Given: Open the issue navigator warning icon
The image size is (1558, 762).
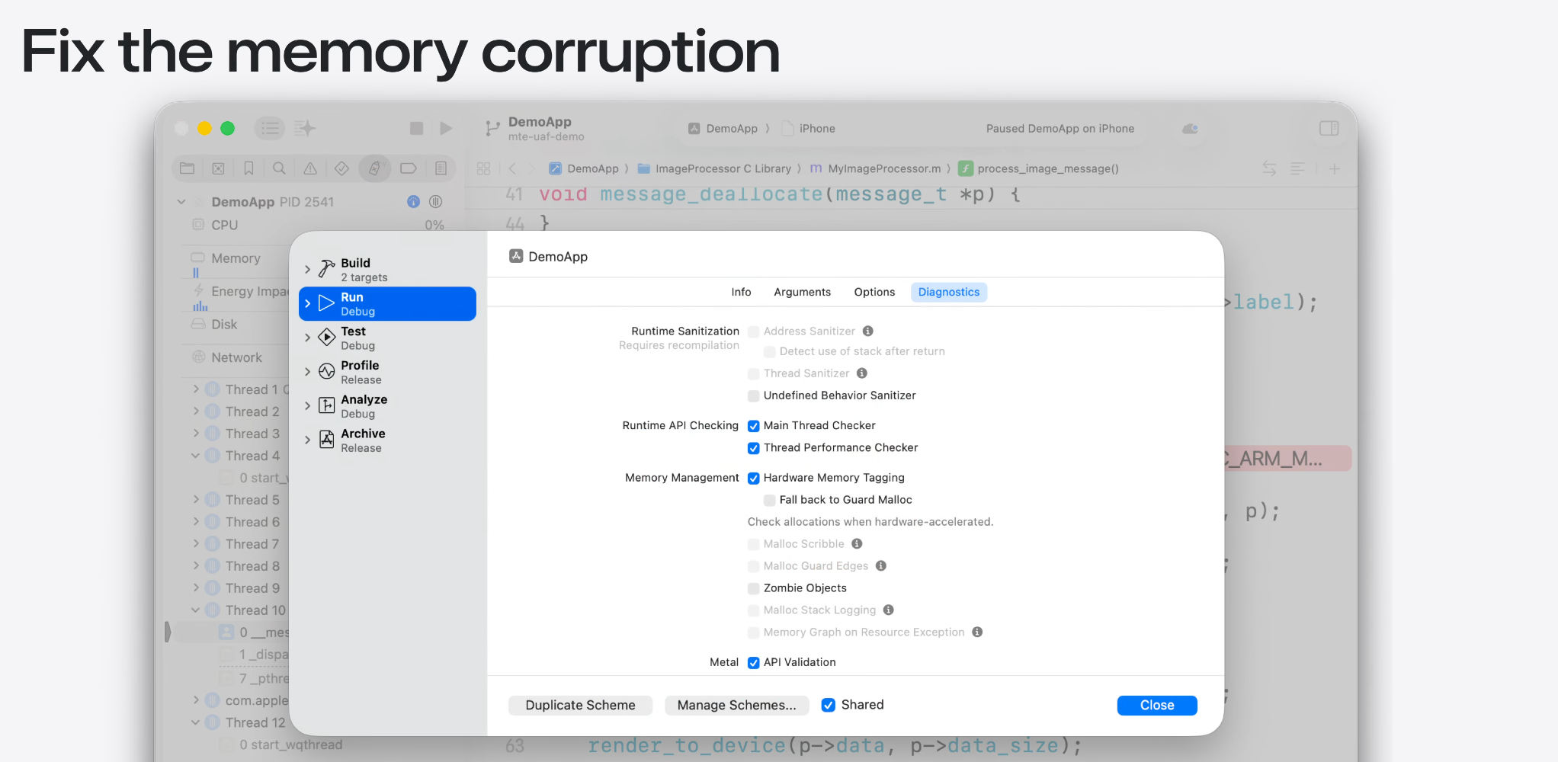Looking at the screenshot, I should pos(310,168).
